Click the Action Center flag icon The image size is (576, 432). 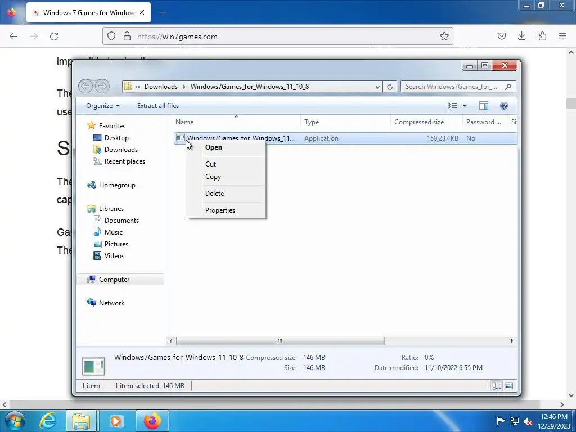coord(500,421)
